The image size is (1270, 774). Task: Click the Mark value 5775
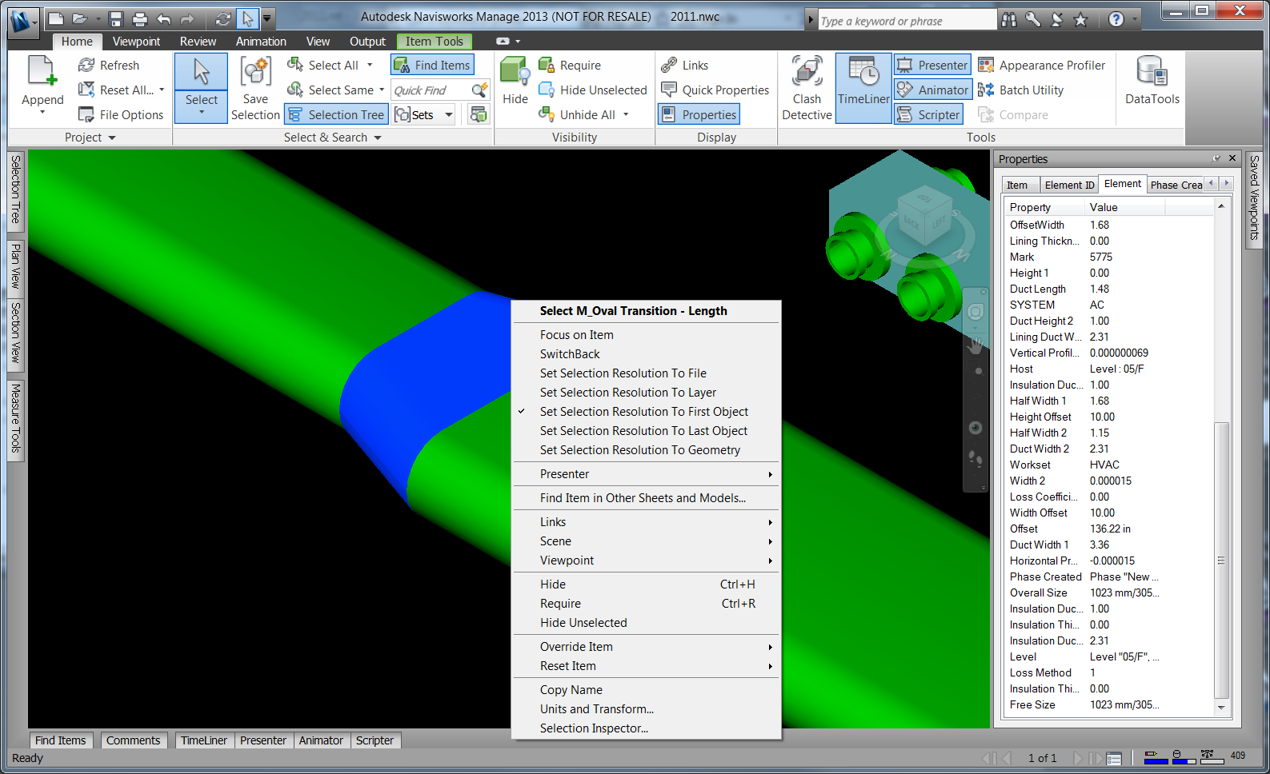[x=1101, y=257]
